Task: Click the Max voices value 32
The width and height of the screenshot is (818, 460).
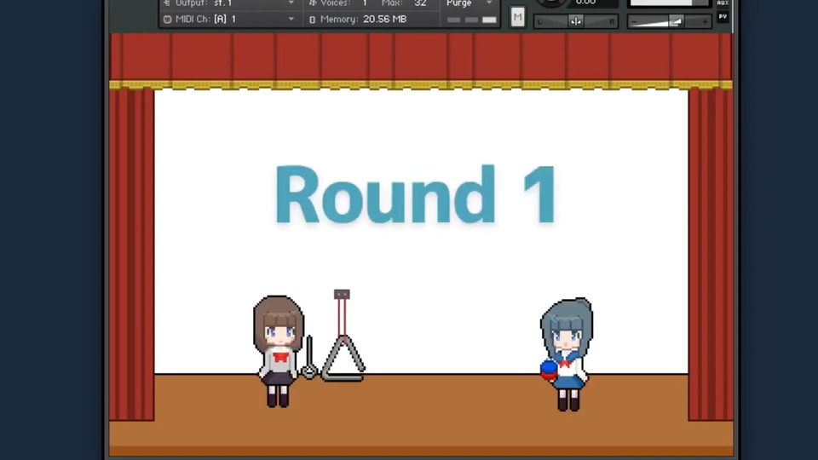Action: 420,3
